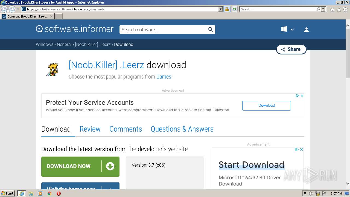Click the Protect Your Service Accounts headline
This screenshot has height=197, width=350.
[90, 103]
